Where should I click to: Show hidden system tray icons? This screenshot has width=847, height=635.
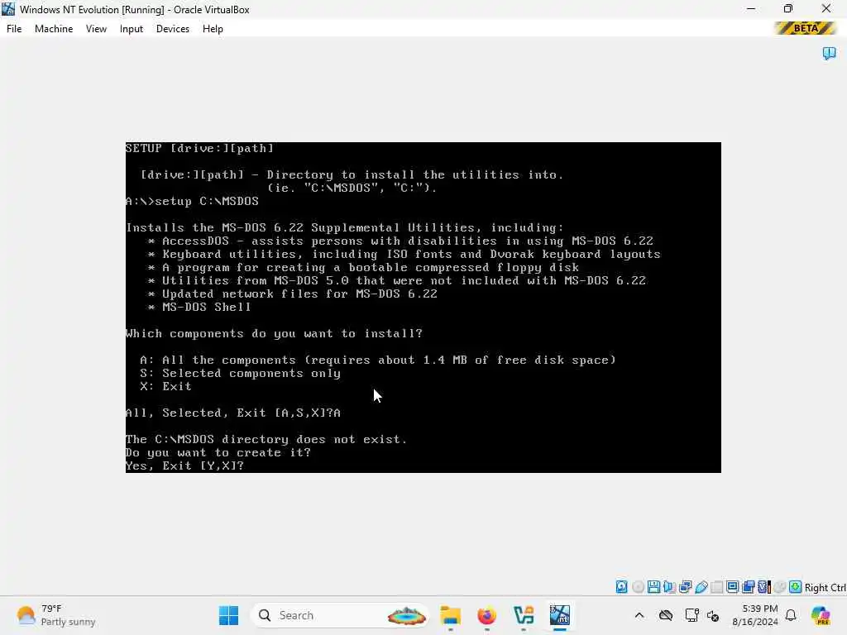tap(639, 615)
